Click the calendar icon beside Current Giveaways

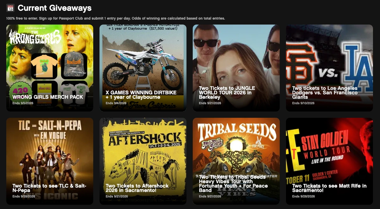10,8
